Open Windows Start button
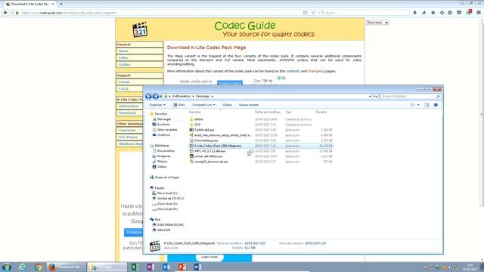This screenshot has width=484, height=272. click(7, 267)
